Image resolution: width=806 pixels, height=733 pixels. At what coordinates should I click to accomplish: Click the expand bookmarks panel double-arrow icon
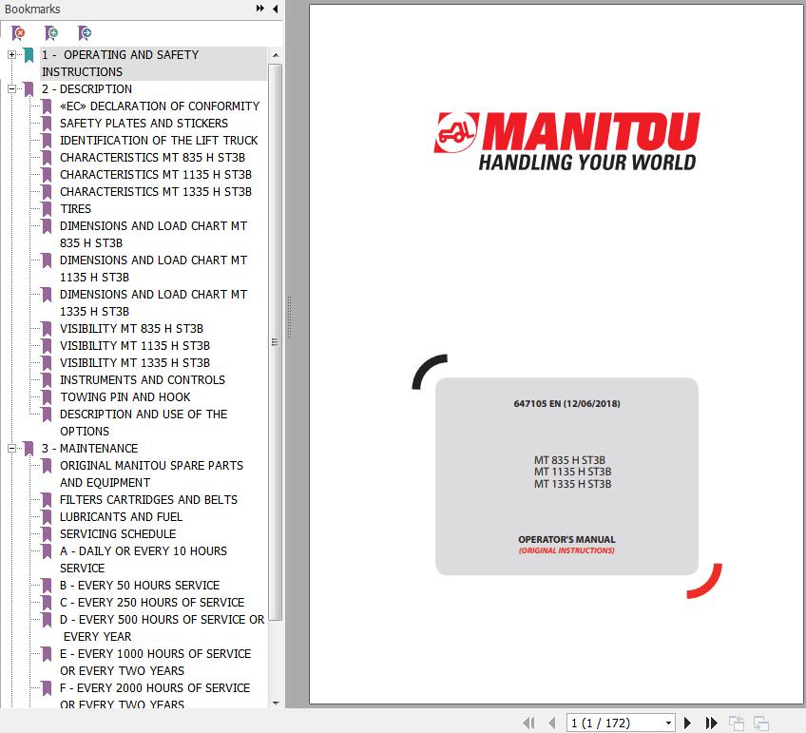(260, 9)
